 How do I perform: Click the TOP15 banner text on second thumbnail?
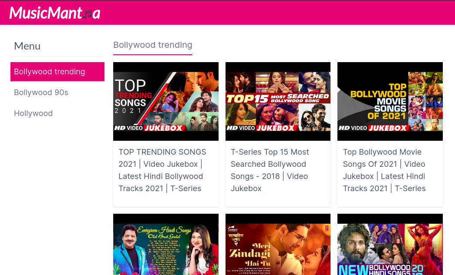[x=247, y=99]
